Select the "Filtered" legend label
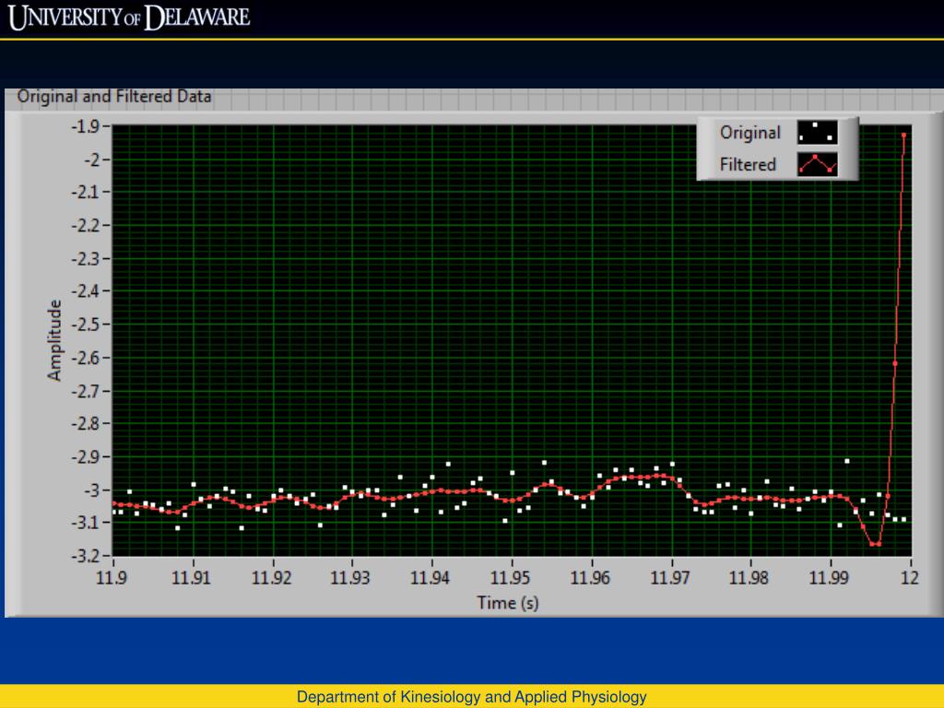944x708 pixels. click(748, 165)
